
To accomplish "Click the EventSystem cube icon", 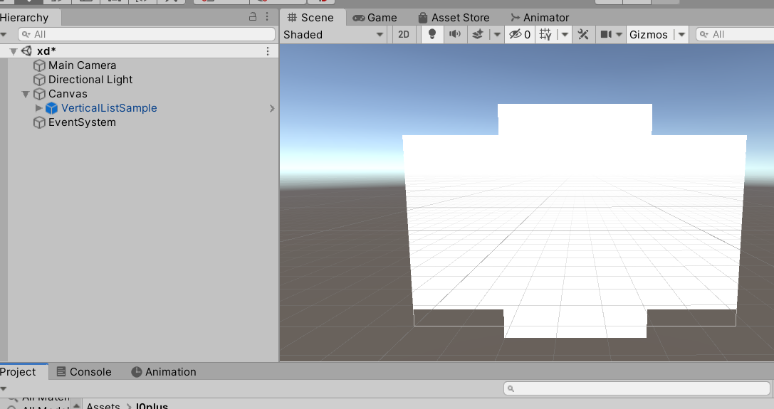I will 39,122.
